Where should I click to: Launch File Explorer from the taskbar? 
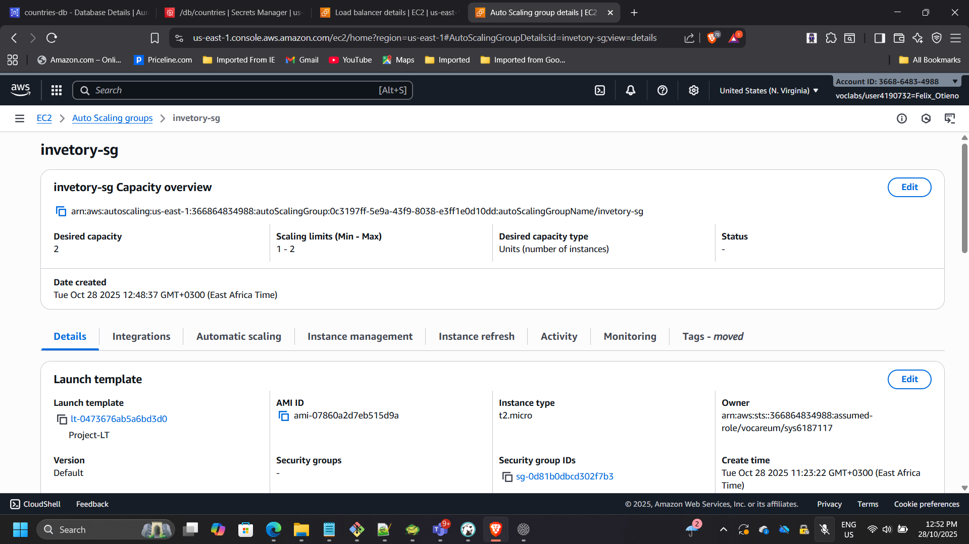coord(301,529)
